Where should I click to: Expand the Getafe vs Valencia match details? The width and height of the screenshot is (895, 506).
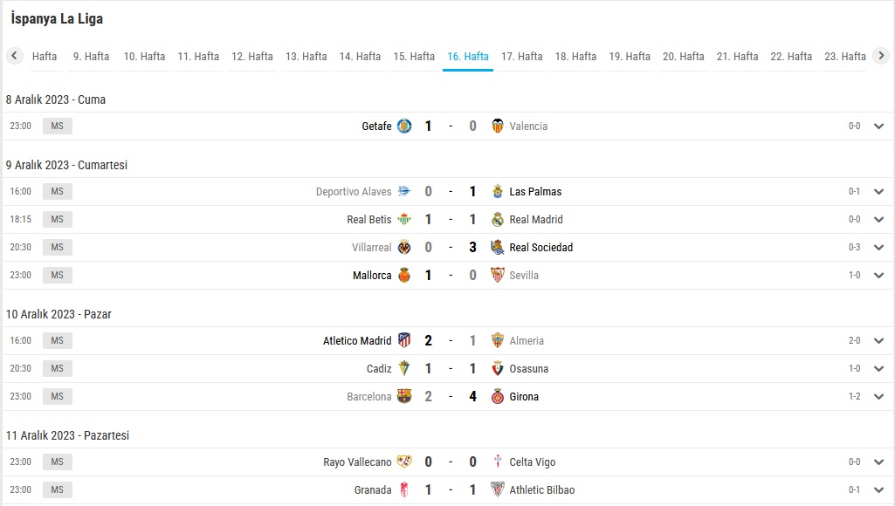coord(879,126)
